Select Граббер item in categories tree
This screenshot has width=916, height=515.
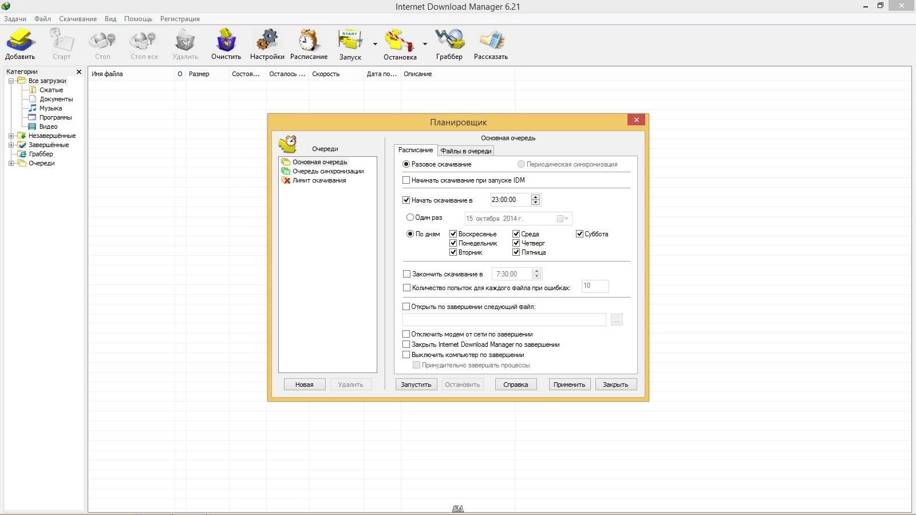point(41,154)
